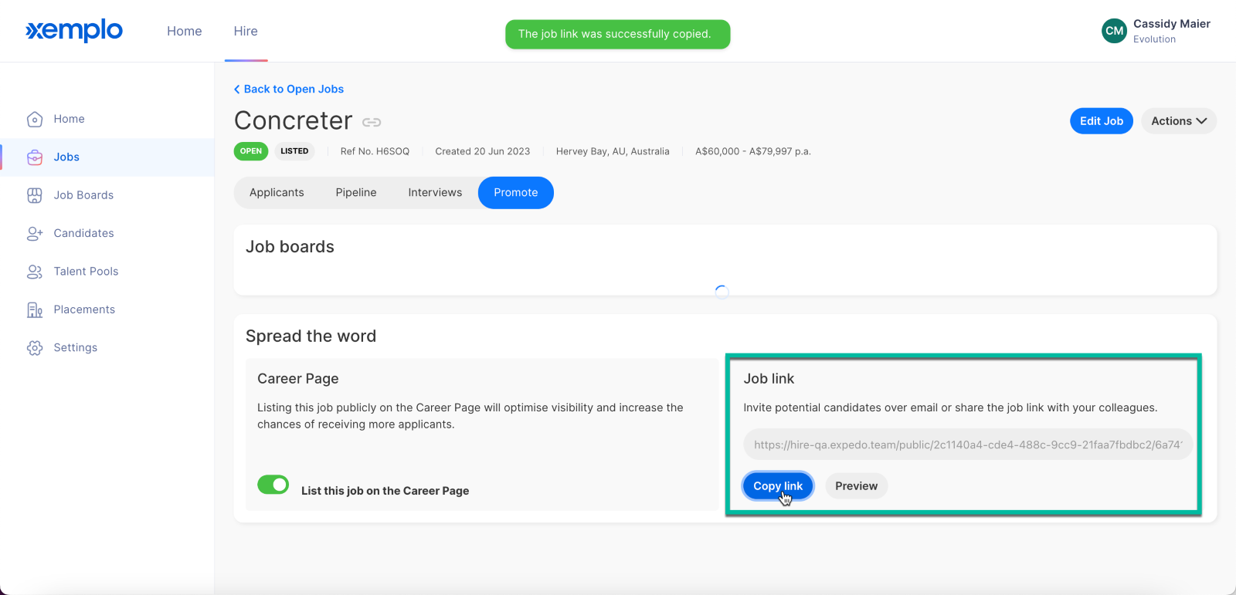Screen dimensions: 1236x595
Task: Open the Home top navigation item
Action: point(185,31)
